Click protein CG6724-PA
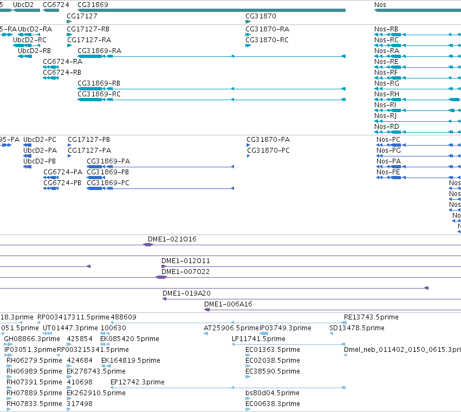This screenshot has height=412, width=461. pyautogui.click(x=63, y=172)
